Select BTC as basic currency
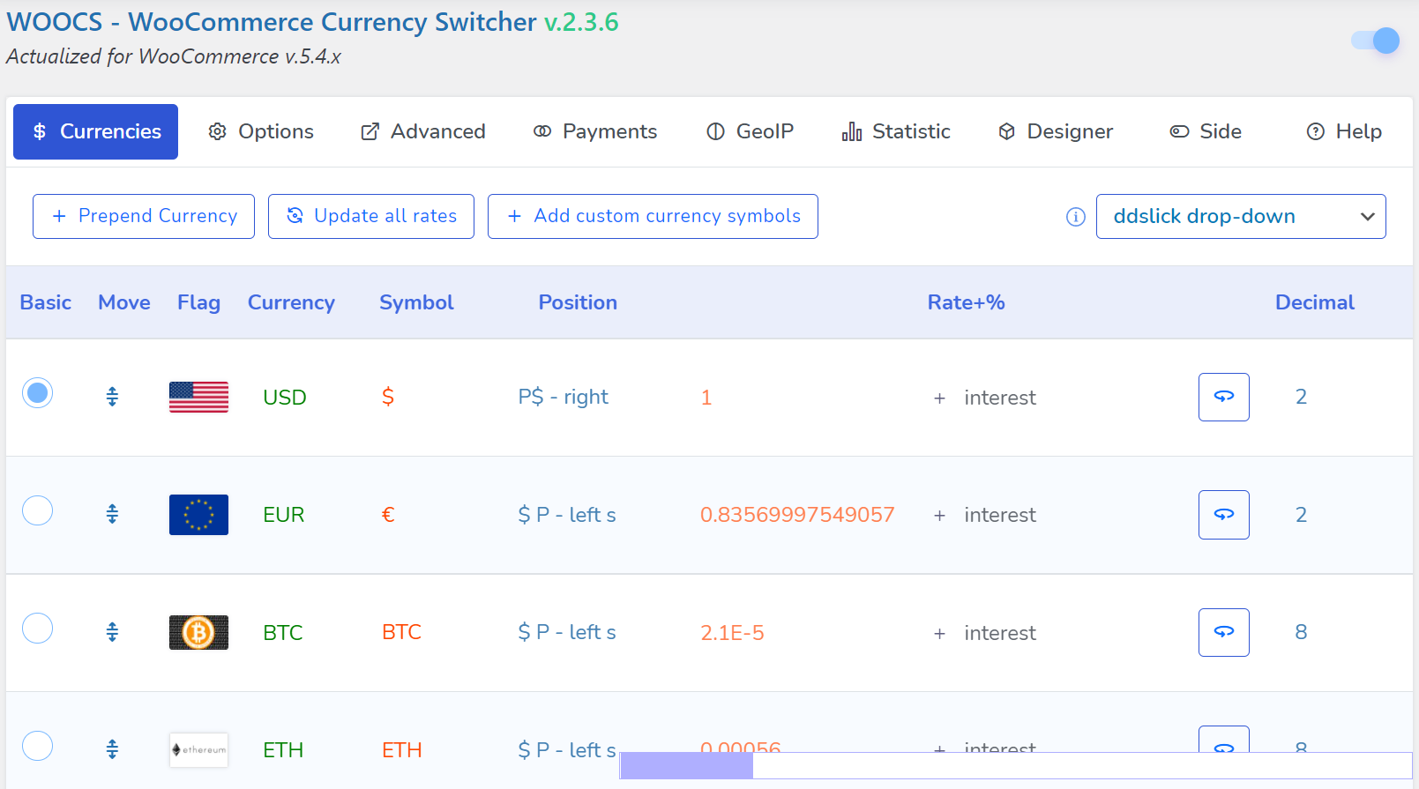Screen dimensions: 1419x789 (x=37, y=629)
